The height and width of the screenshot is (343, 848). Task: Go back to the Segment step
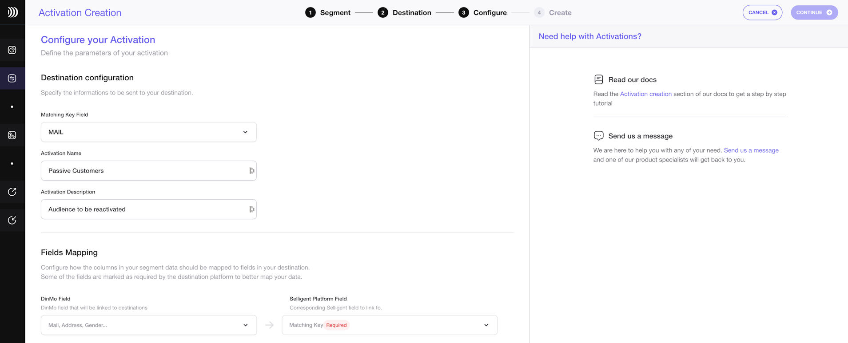tap(327, 12)
